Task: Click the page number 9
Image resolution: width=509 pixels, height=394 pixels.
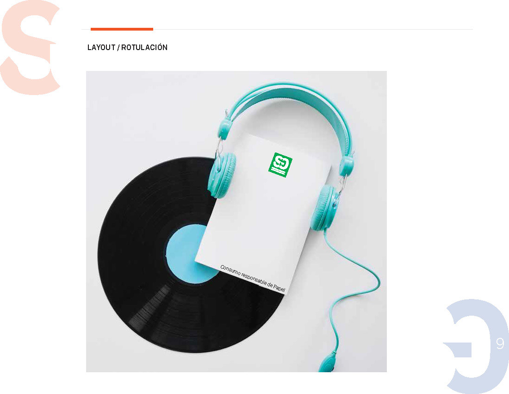Action: point(500,343)
